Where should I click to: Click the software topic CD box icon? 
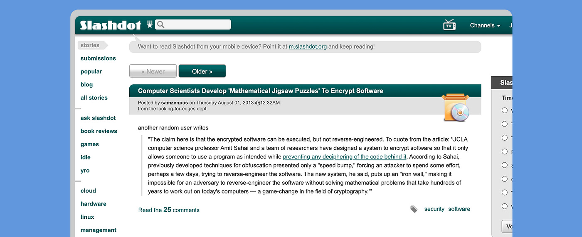456,108
